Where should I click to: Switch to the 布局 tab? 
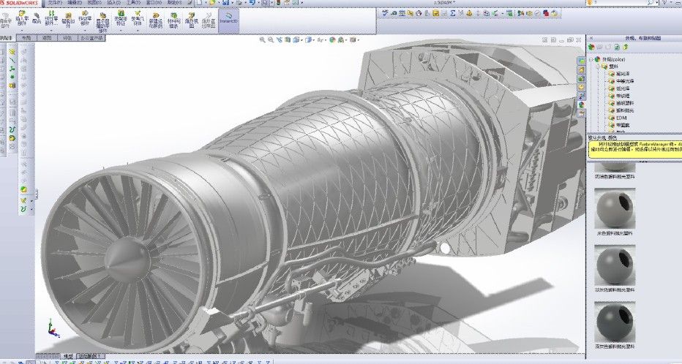click(26, 38)
